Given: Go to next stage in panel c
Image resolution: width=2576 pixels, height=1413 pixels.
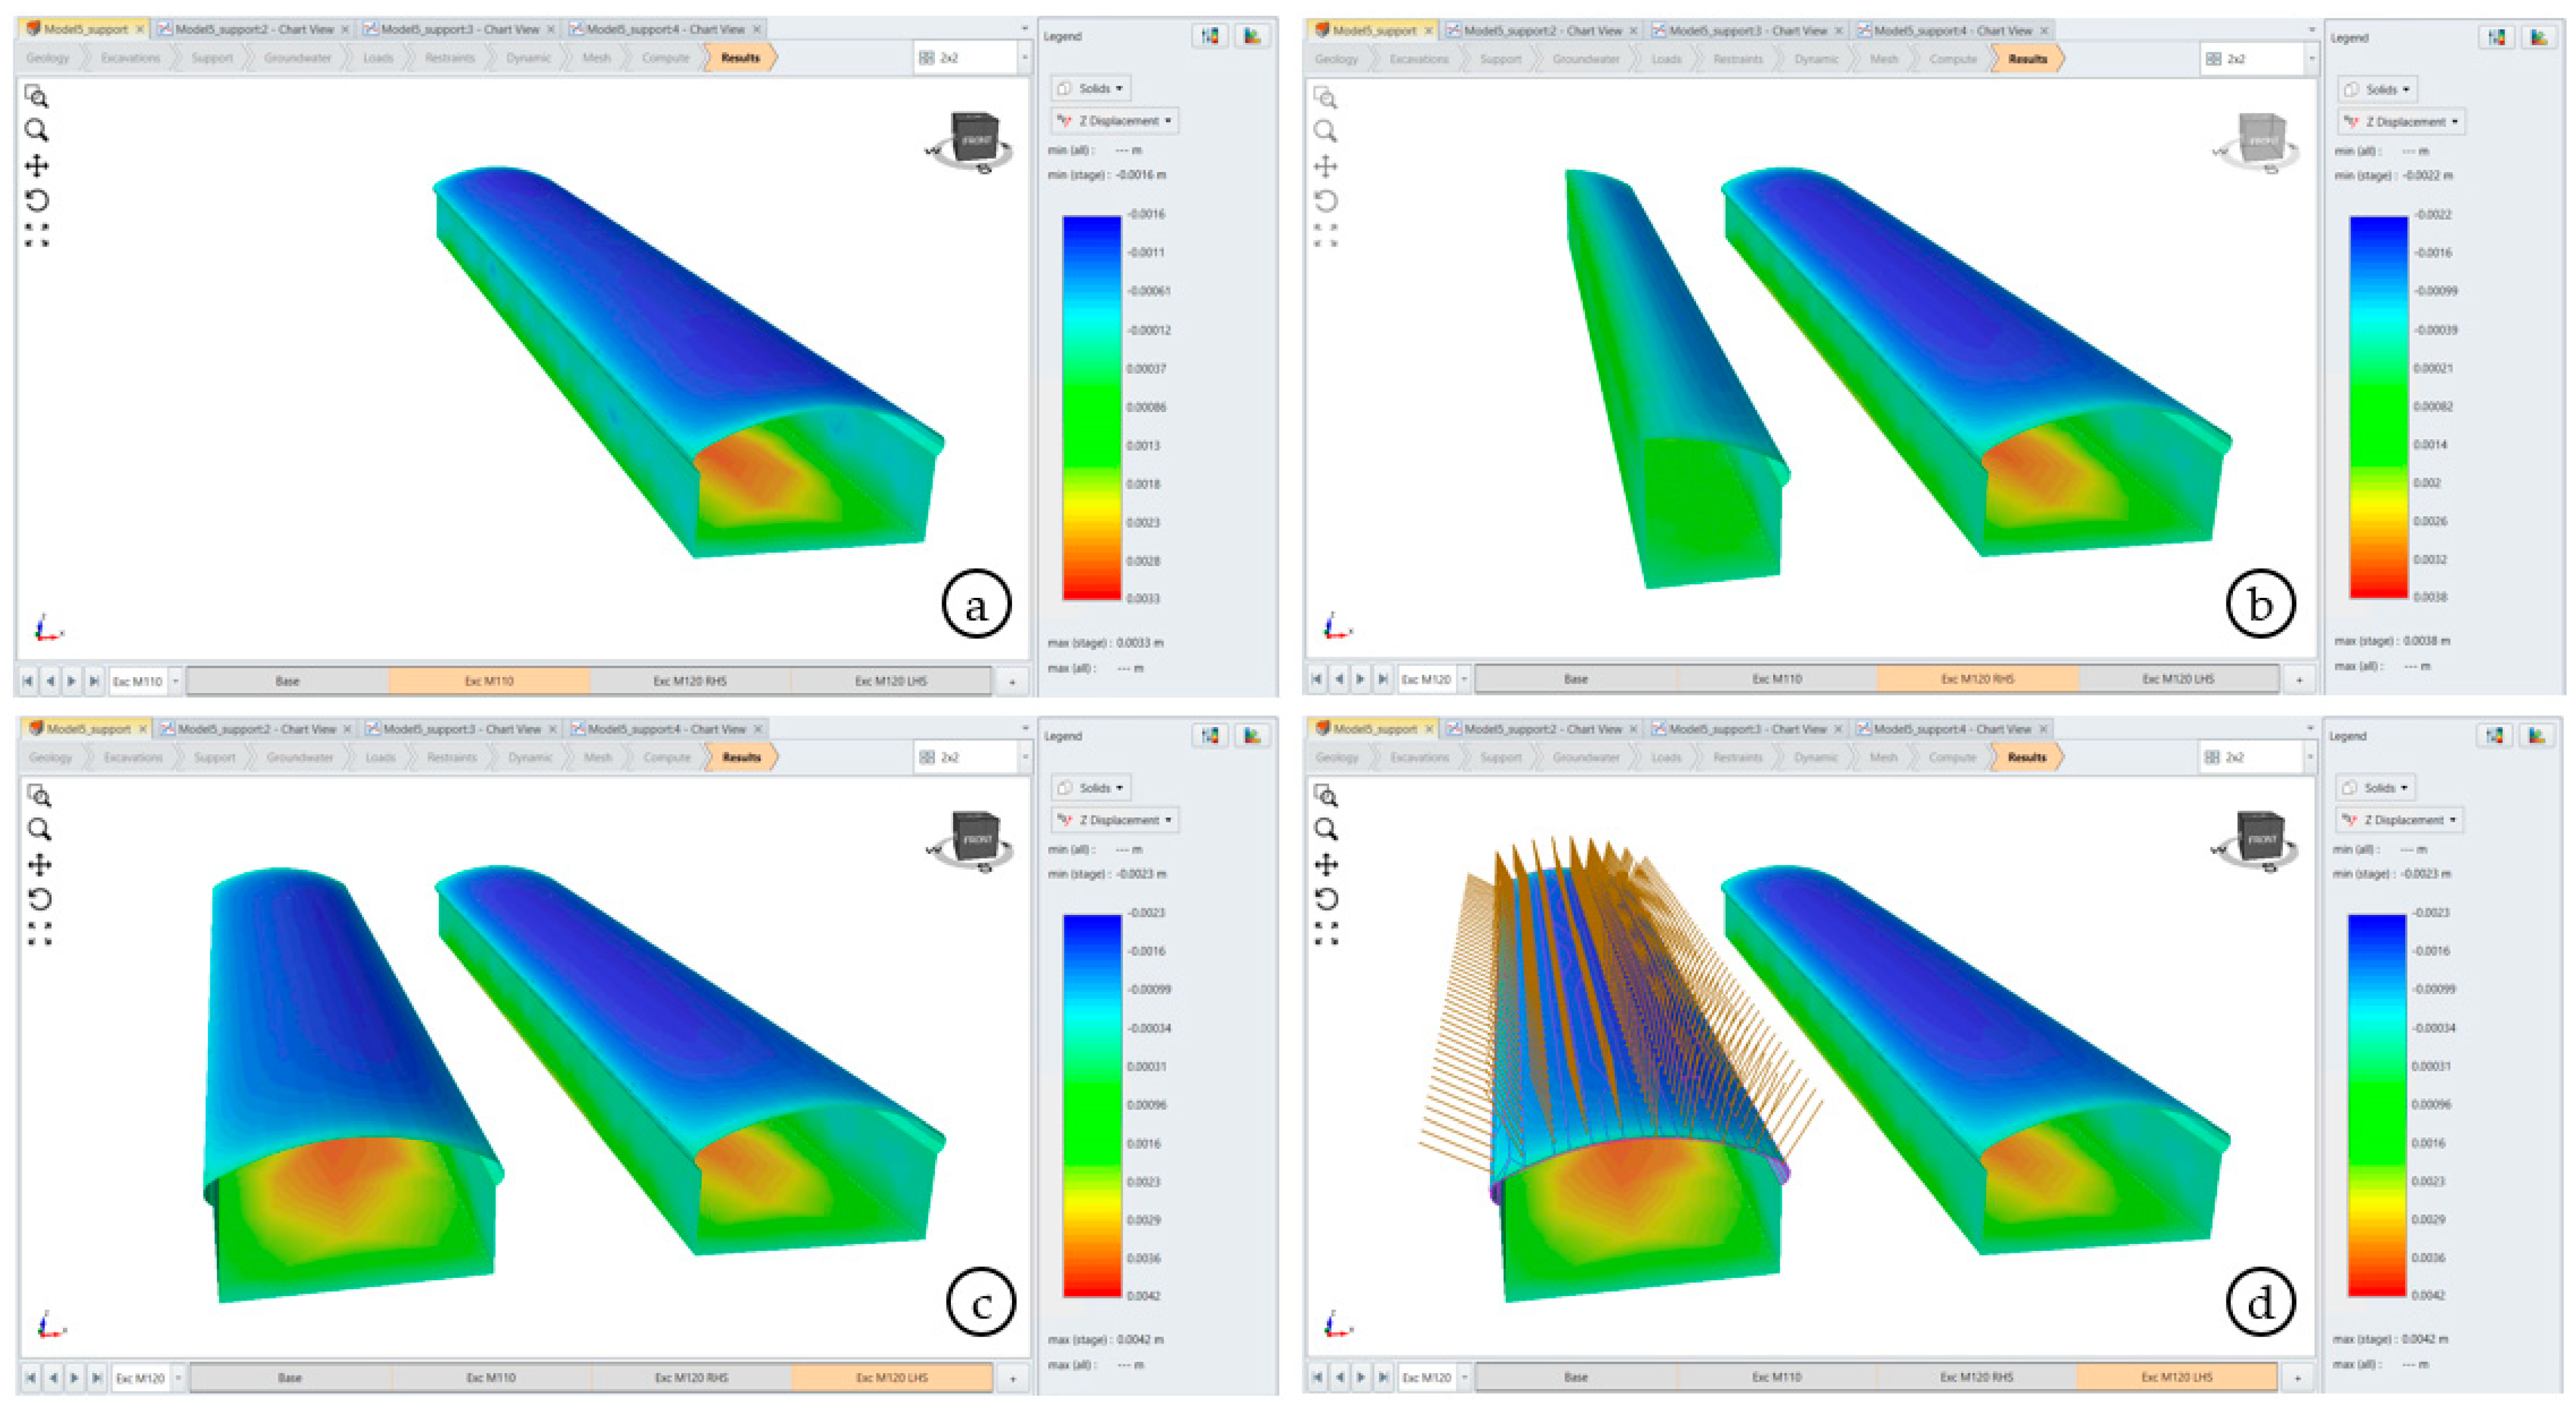Looking at the screenshot, I should pyautogui.click(x=75, y=1378).
